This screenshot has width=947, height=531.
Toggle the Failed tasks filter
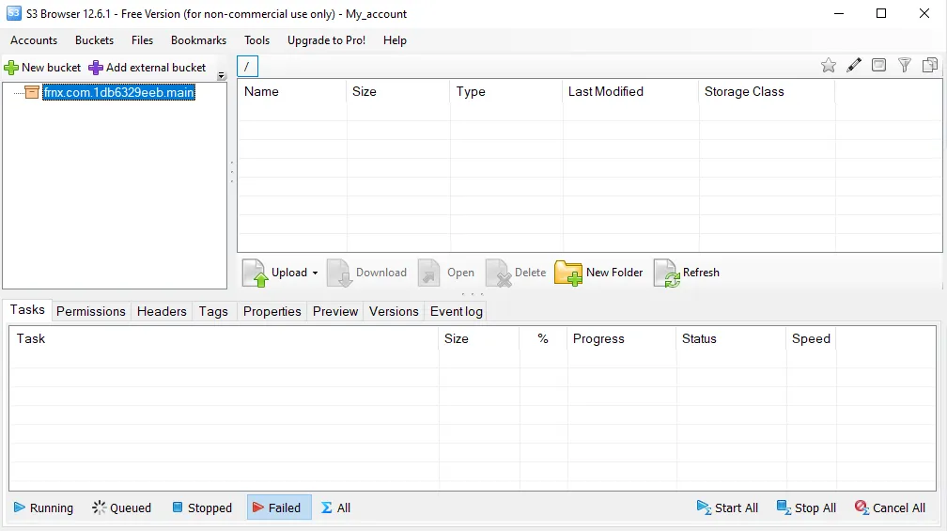tap(278, 508)
